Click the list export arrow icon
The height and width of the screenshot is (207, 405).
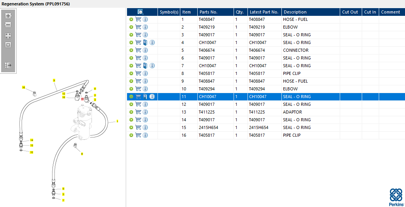pos(8,65)
